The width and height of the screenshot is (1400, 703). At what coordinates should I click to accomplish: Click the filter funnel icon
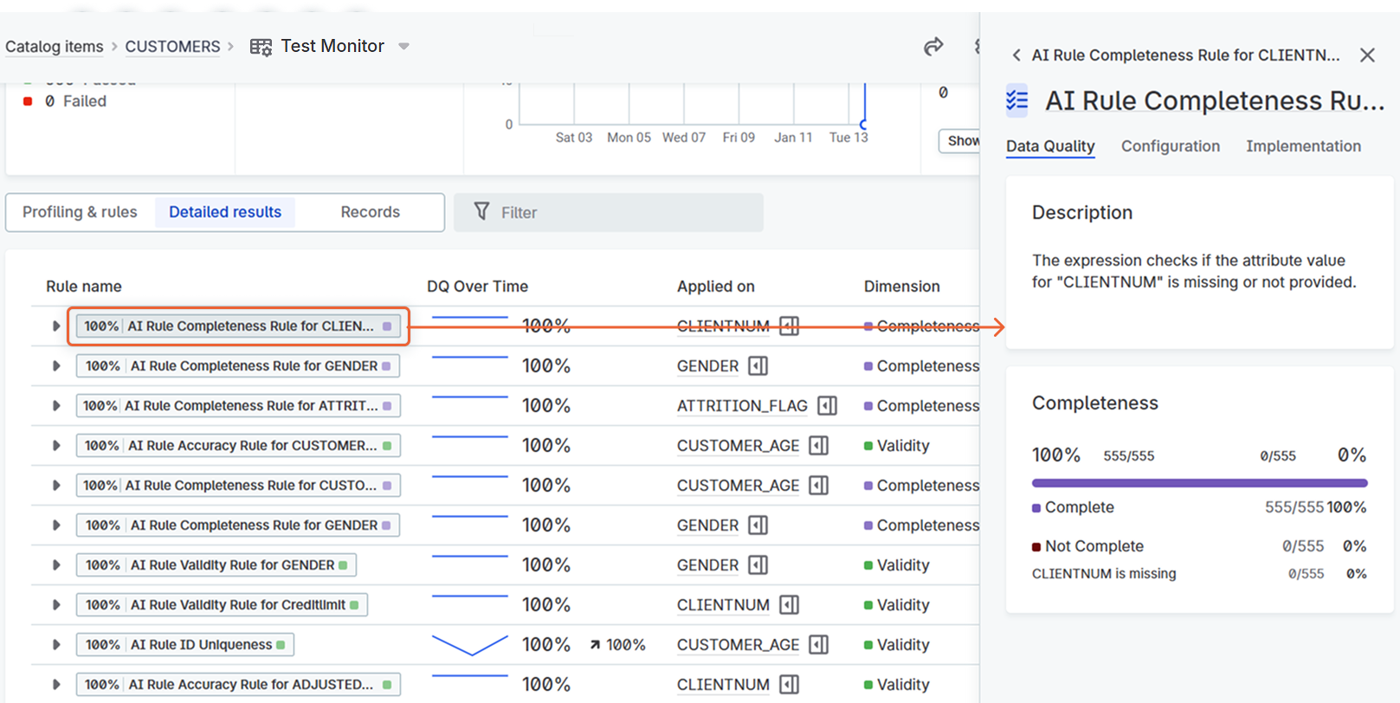coord(482,212)
